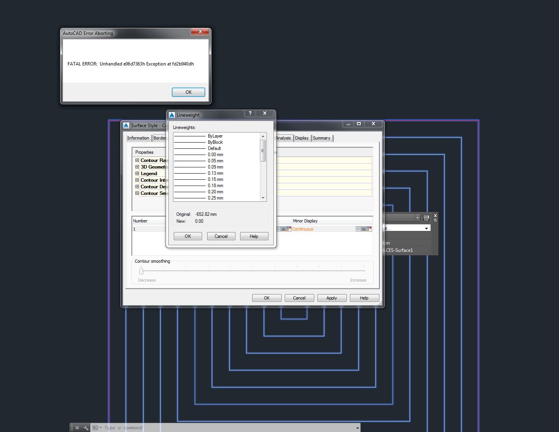
Task: Click Apply in the Surface Style dialog
Action: click(x=332, y=298)
